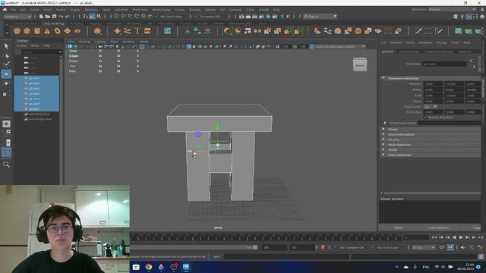Image resolution: width=486 pixels, height=273 pixels.
Task: Click the range slider handle
Action: 255,247
